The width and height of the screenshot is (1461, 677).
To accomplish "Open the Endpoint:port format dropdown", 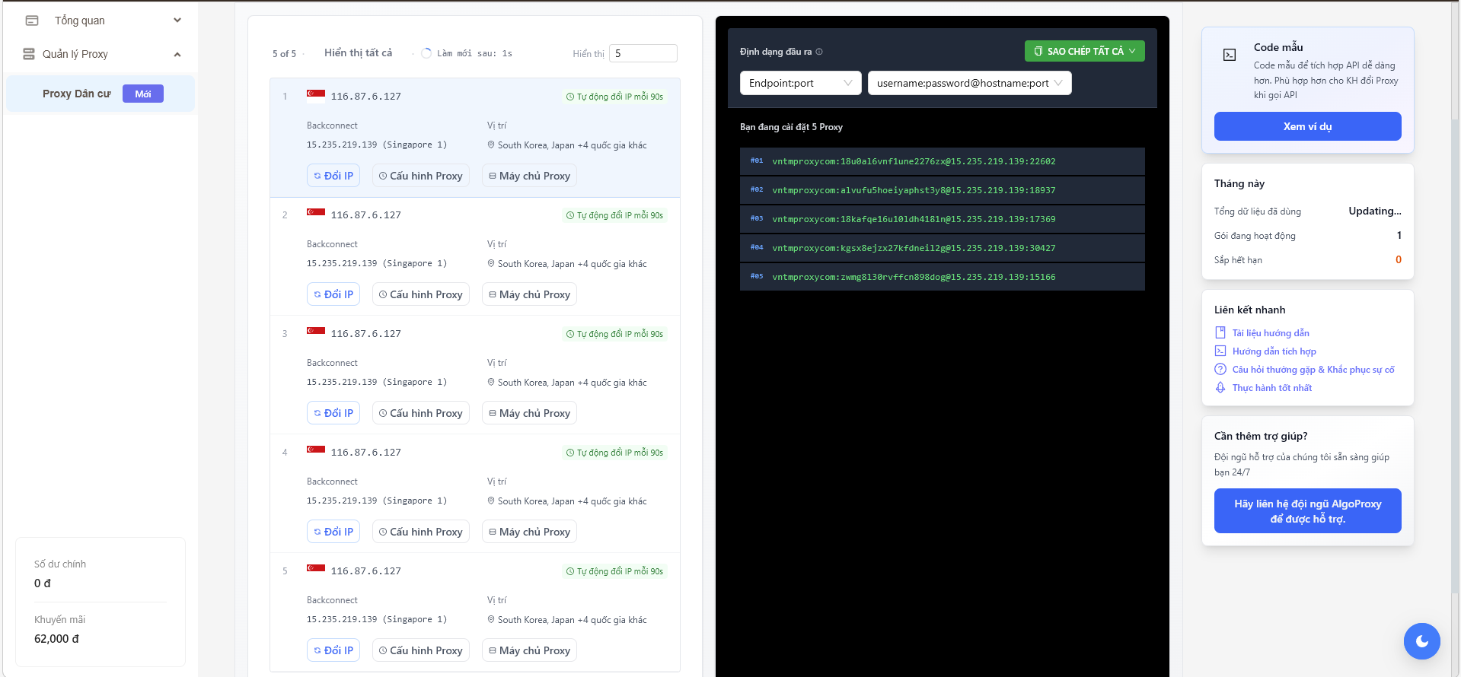I will [x=800, y=83].
